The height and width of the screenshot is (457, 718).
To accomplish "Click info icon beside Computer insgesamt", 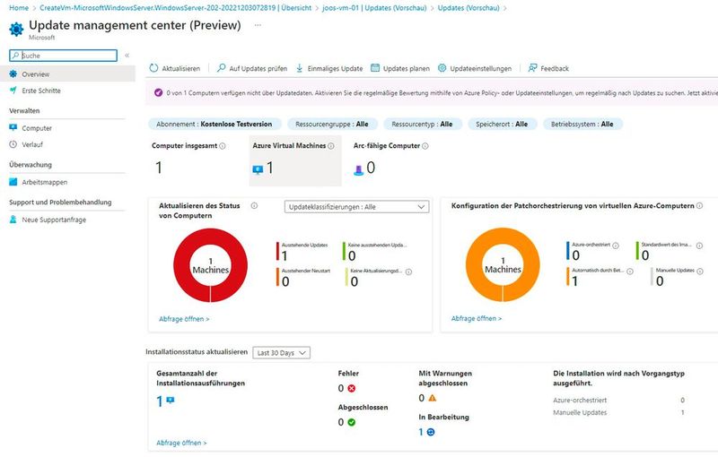I will tap(222, 146).
